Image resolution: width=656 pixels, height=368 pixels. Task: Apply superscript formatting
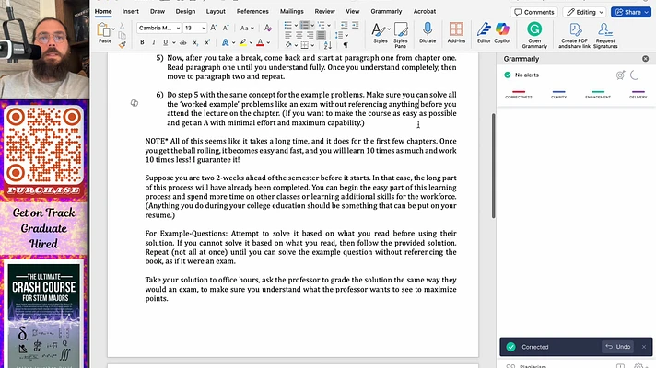pyautogui.click(x=207, y=42)
